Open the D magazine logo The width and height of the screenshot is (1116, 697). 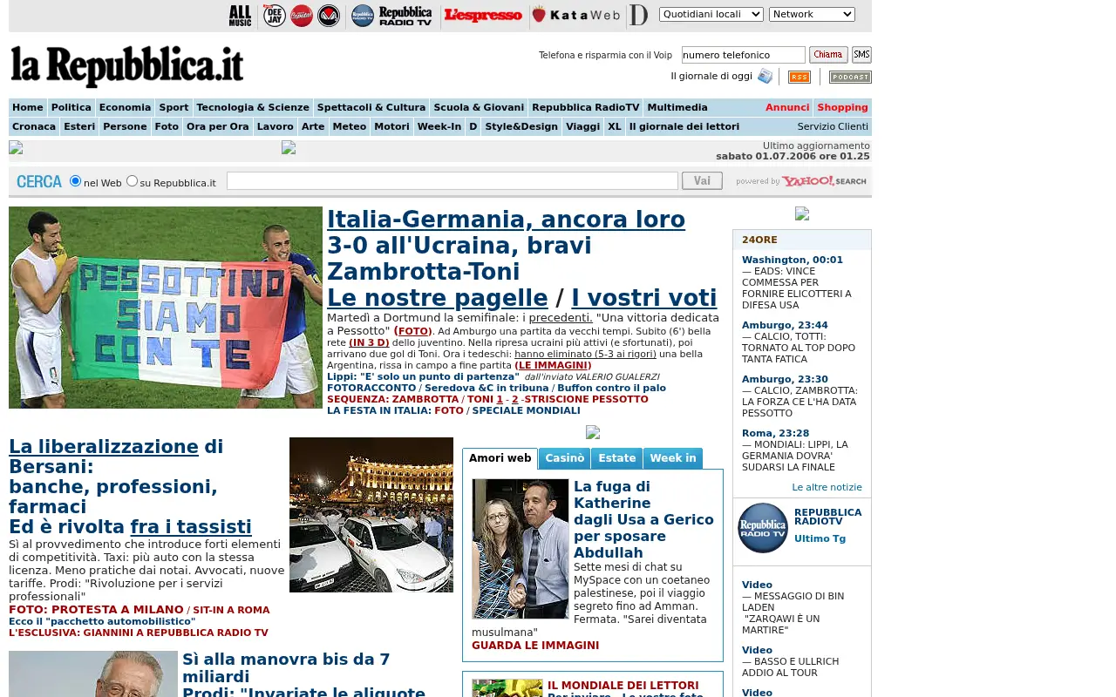tap(639, 15)
